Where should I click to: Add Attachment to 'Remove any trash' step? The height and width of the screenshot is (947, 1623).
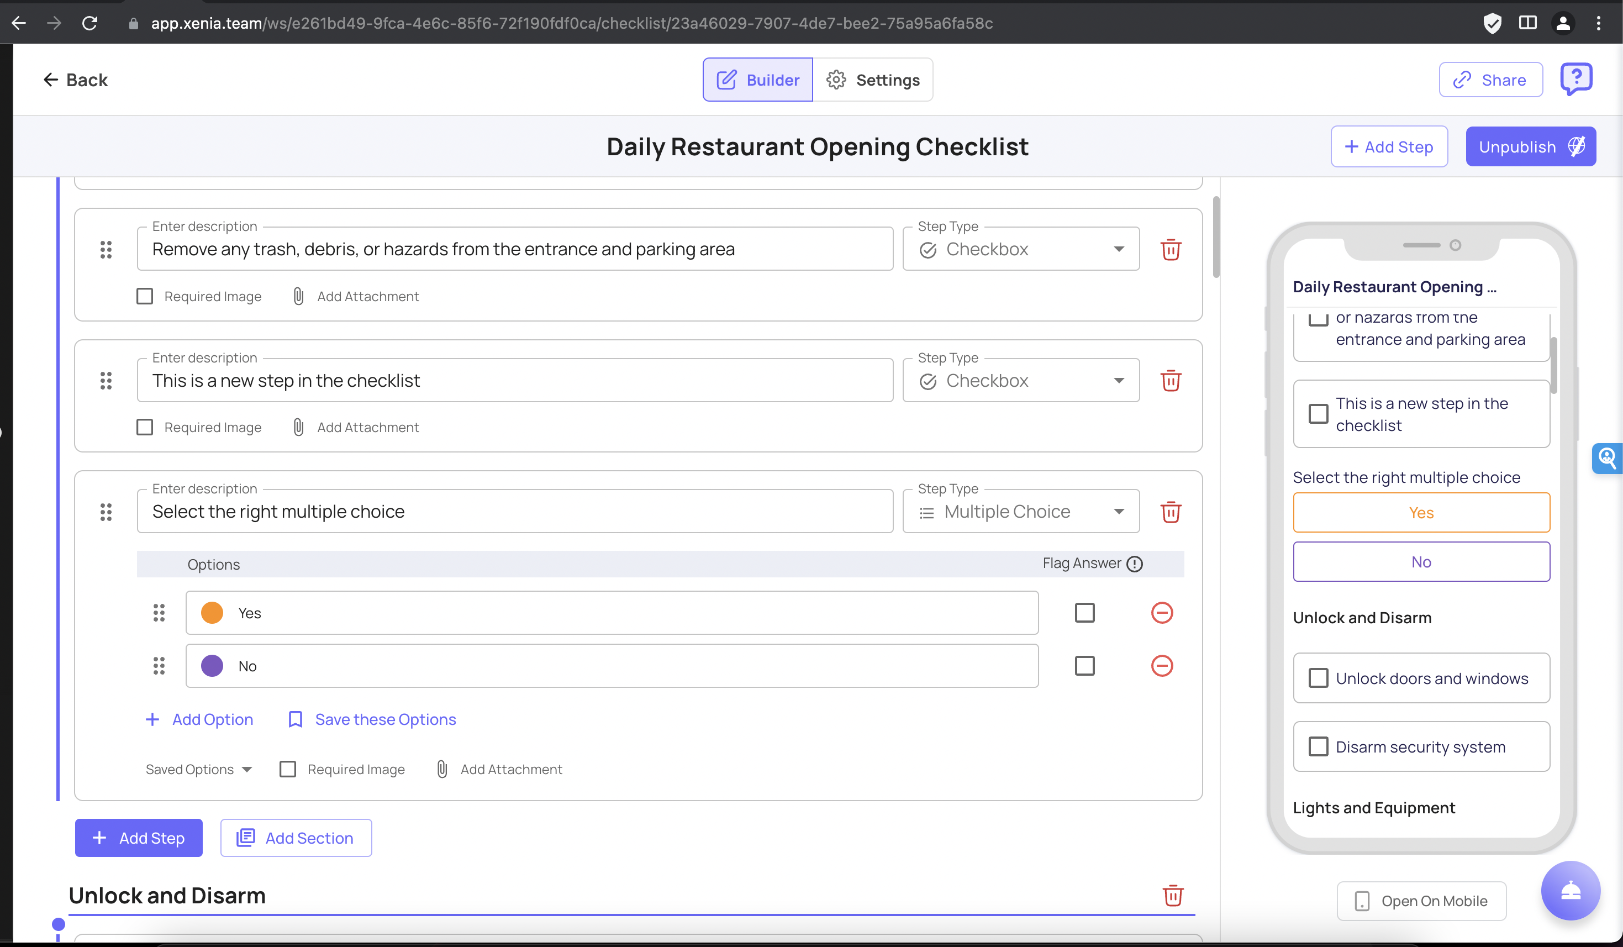(x=356, y=296)
